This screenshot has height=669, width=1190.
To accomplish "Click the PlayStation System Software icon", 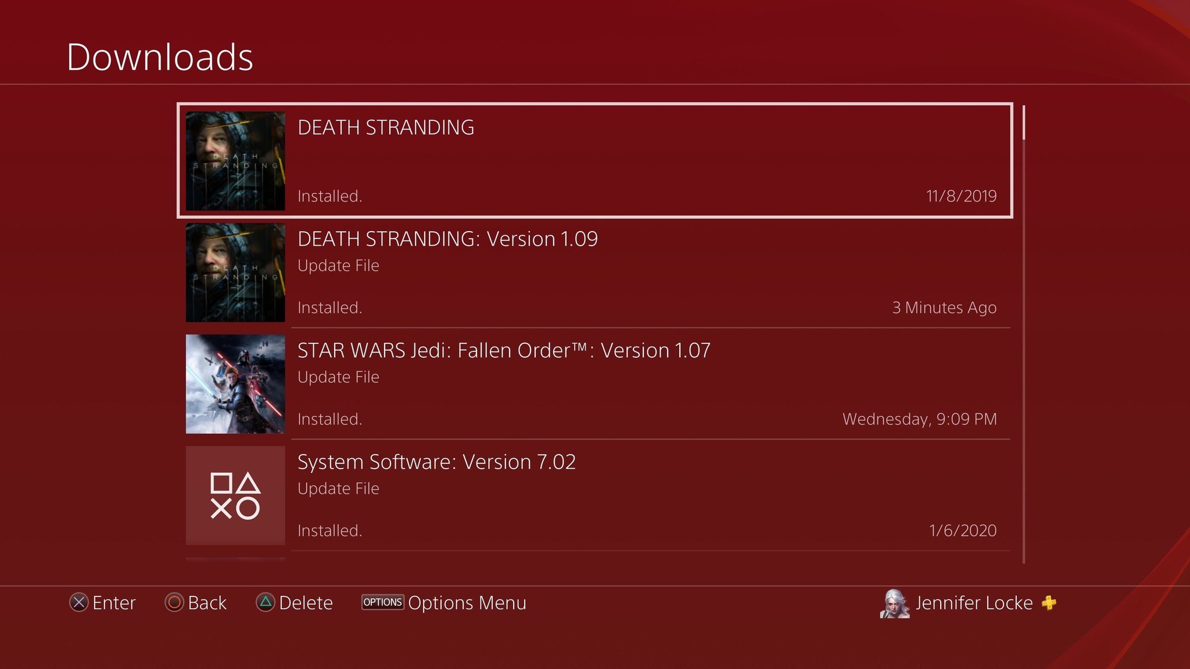I will pyautogui.click(x=235, y=497).
